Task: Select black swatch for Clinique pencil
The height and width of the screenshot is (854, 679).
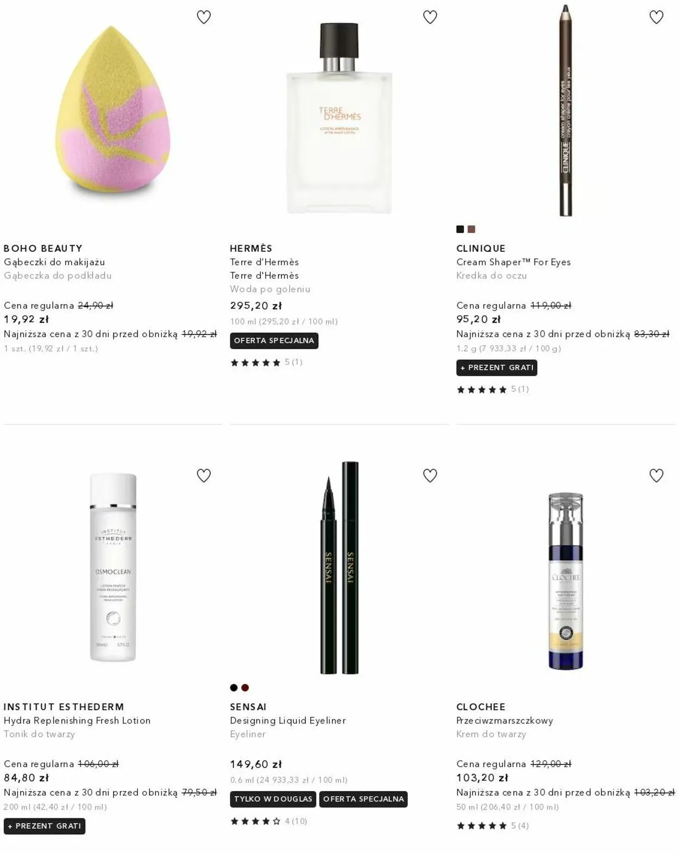Action: pyautogui.click(x=460, y=229)
